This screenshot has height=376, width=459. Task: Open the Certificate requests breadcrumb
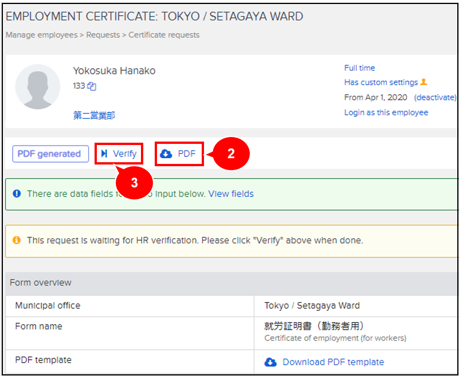pyautogui.click(x=164, y=35)
